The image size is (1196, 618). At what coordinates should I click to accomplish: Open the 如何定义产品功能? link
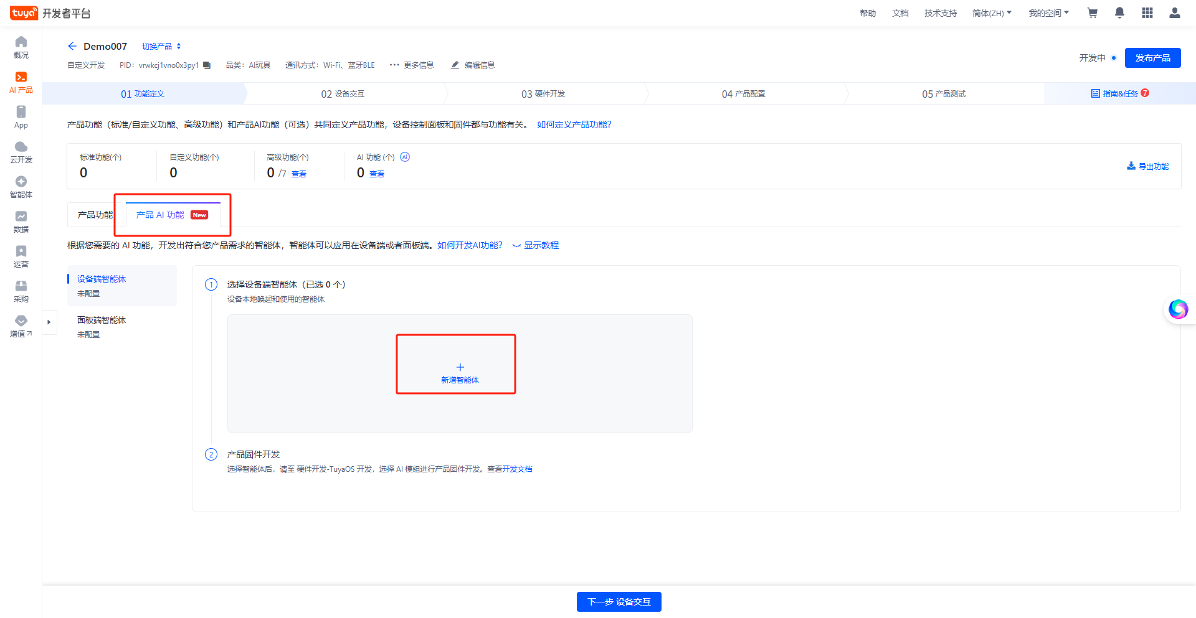tap(574, 124)
